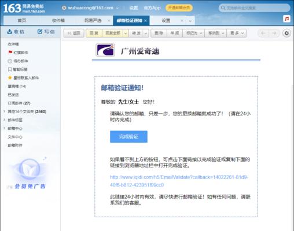This screenshot has width=294, height=231.
Task: Focus the mail search input field
Action: point(256,8)
